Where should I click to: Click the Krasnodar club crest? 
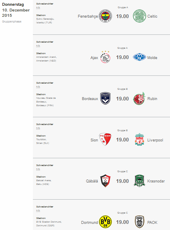140,181
